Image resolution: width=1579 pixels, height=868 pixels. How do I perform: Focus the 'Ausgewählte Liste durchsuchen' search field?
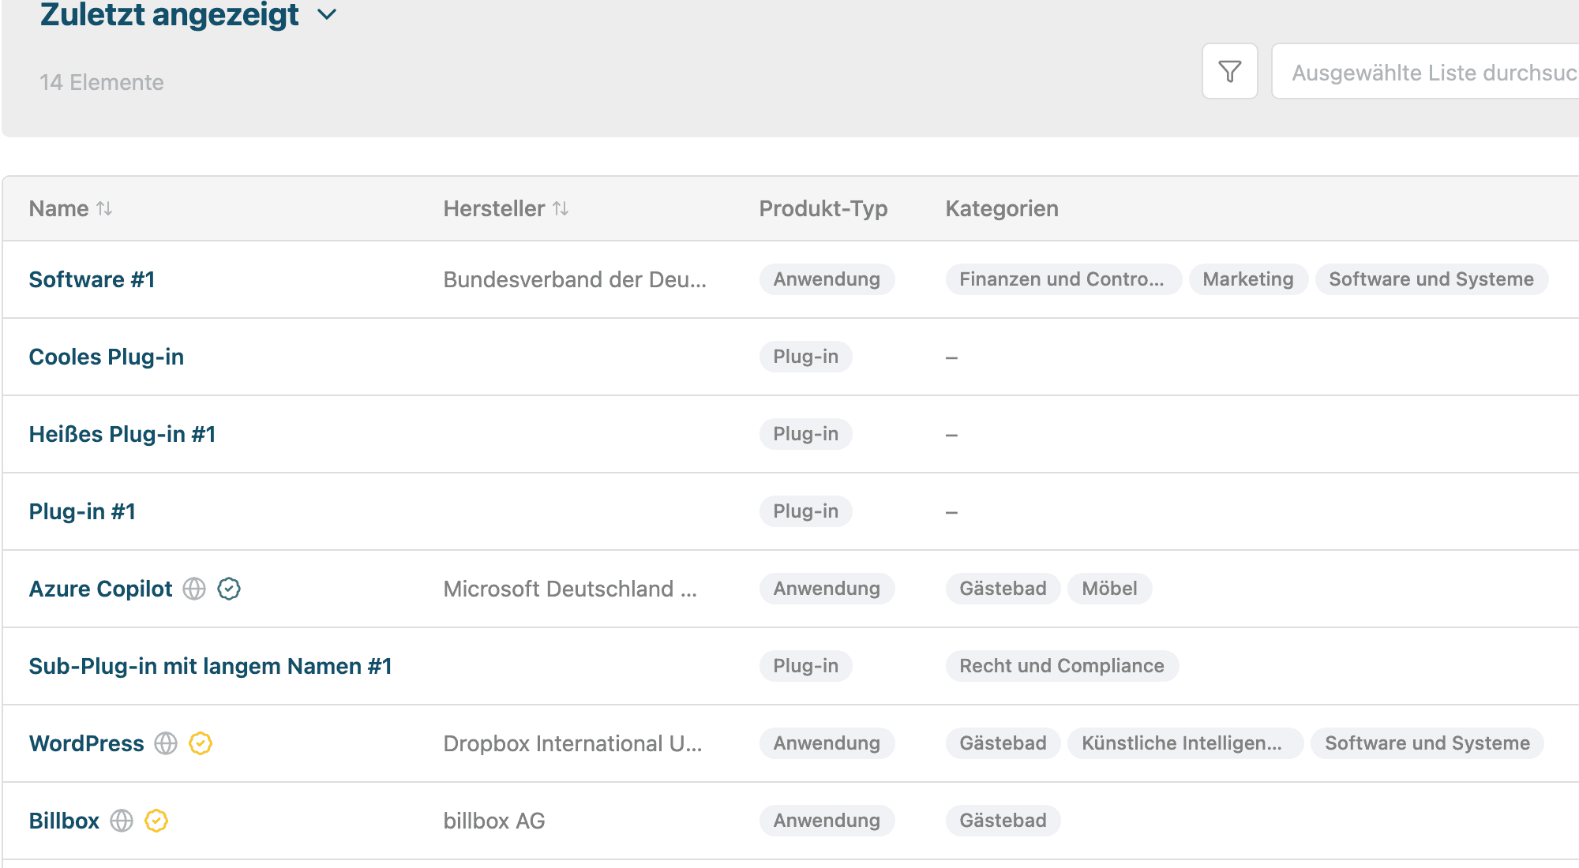(x=1425, y=72)
